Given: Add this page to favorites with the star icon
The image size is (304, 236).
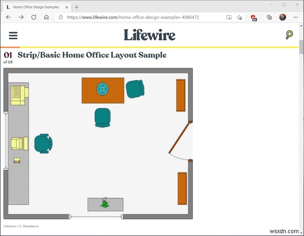Looking at the screenshot, I should tap(239, 17).
